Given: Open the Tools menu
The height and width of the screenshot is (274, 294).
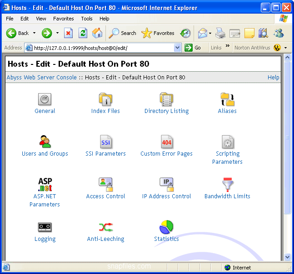Looking at the screenshot, I should coord(87,19).
